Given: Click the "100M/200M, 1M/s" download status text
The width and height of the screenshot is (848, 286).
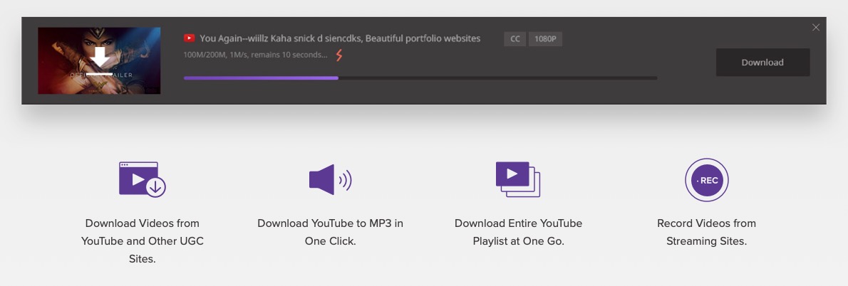Looking at the screenshot, I should pyautogui.click(x=255, y=55).
